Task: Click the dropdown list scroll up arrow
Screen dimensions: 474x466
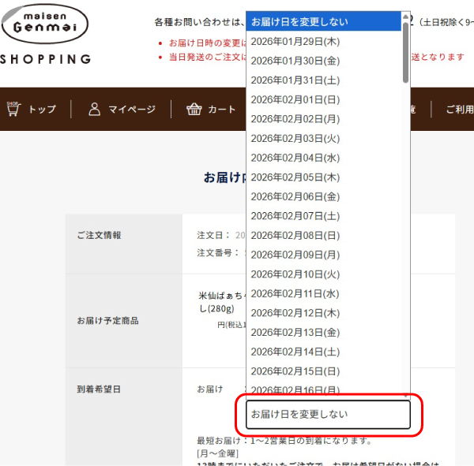Action: (x=405, y=17)
